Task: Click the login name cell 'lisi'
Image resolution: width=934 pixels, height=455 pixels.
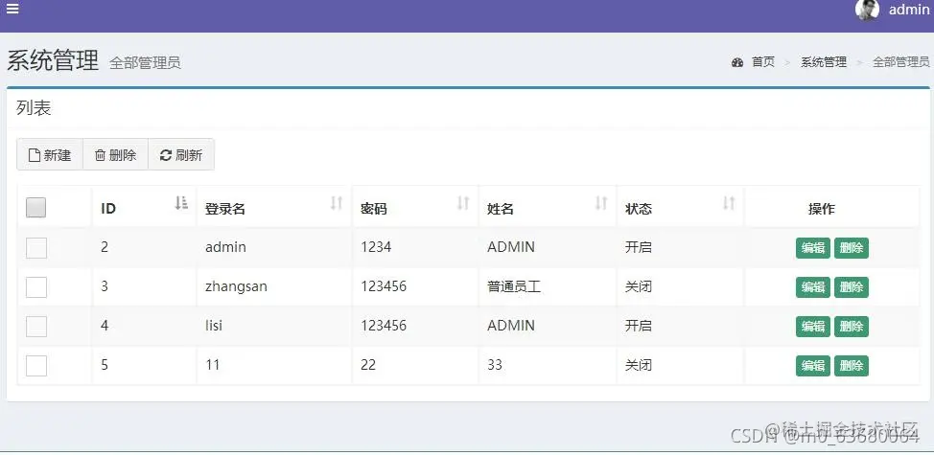Action: tap(213, 326)
